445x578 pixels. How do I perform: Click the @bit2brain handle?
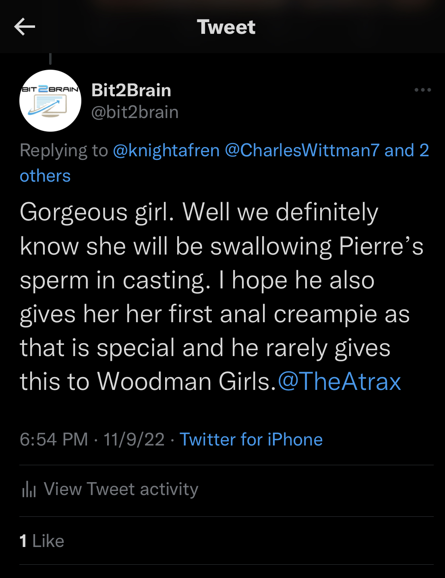coord(135,112)
